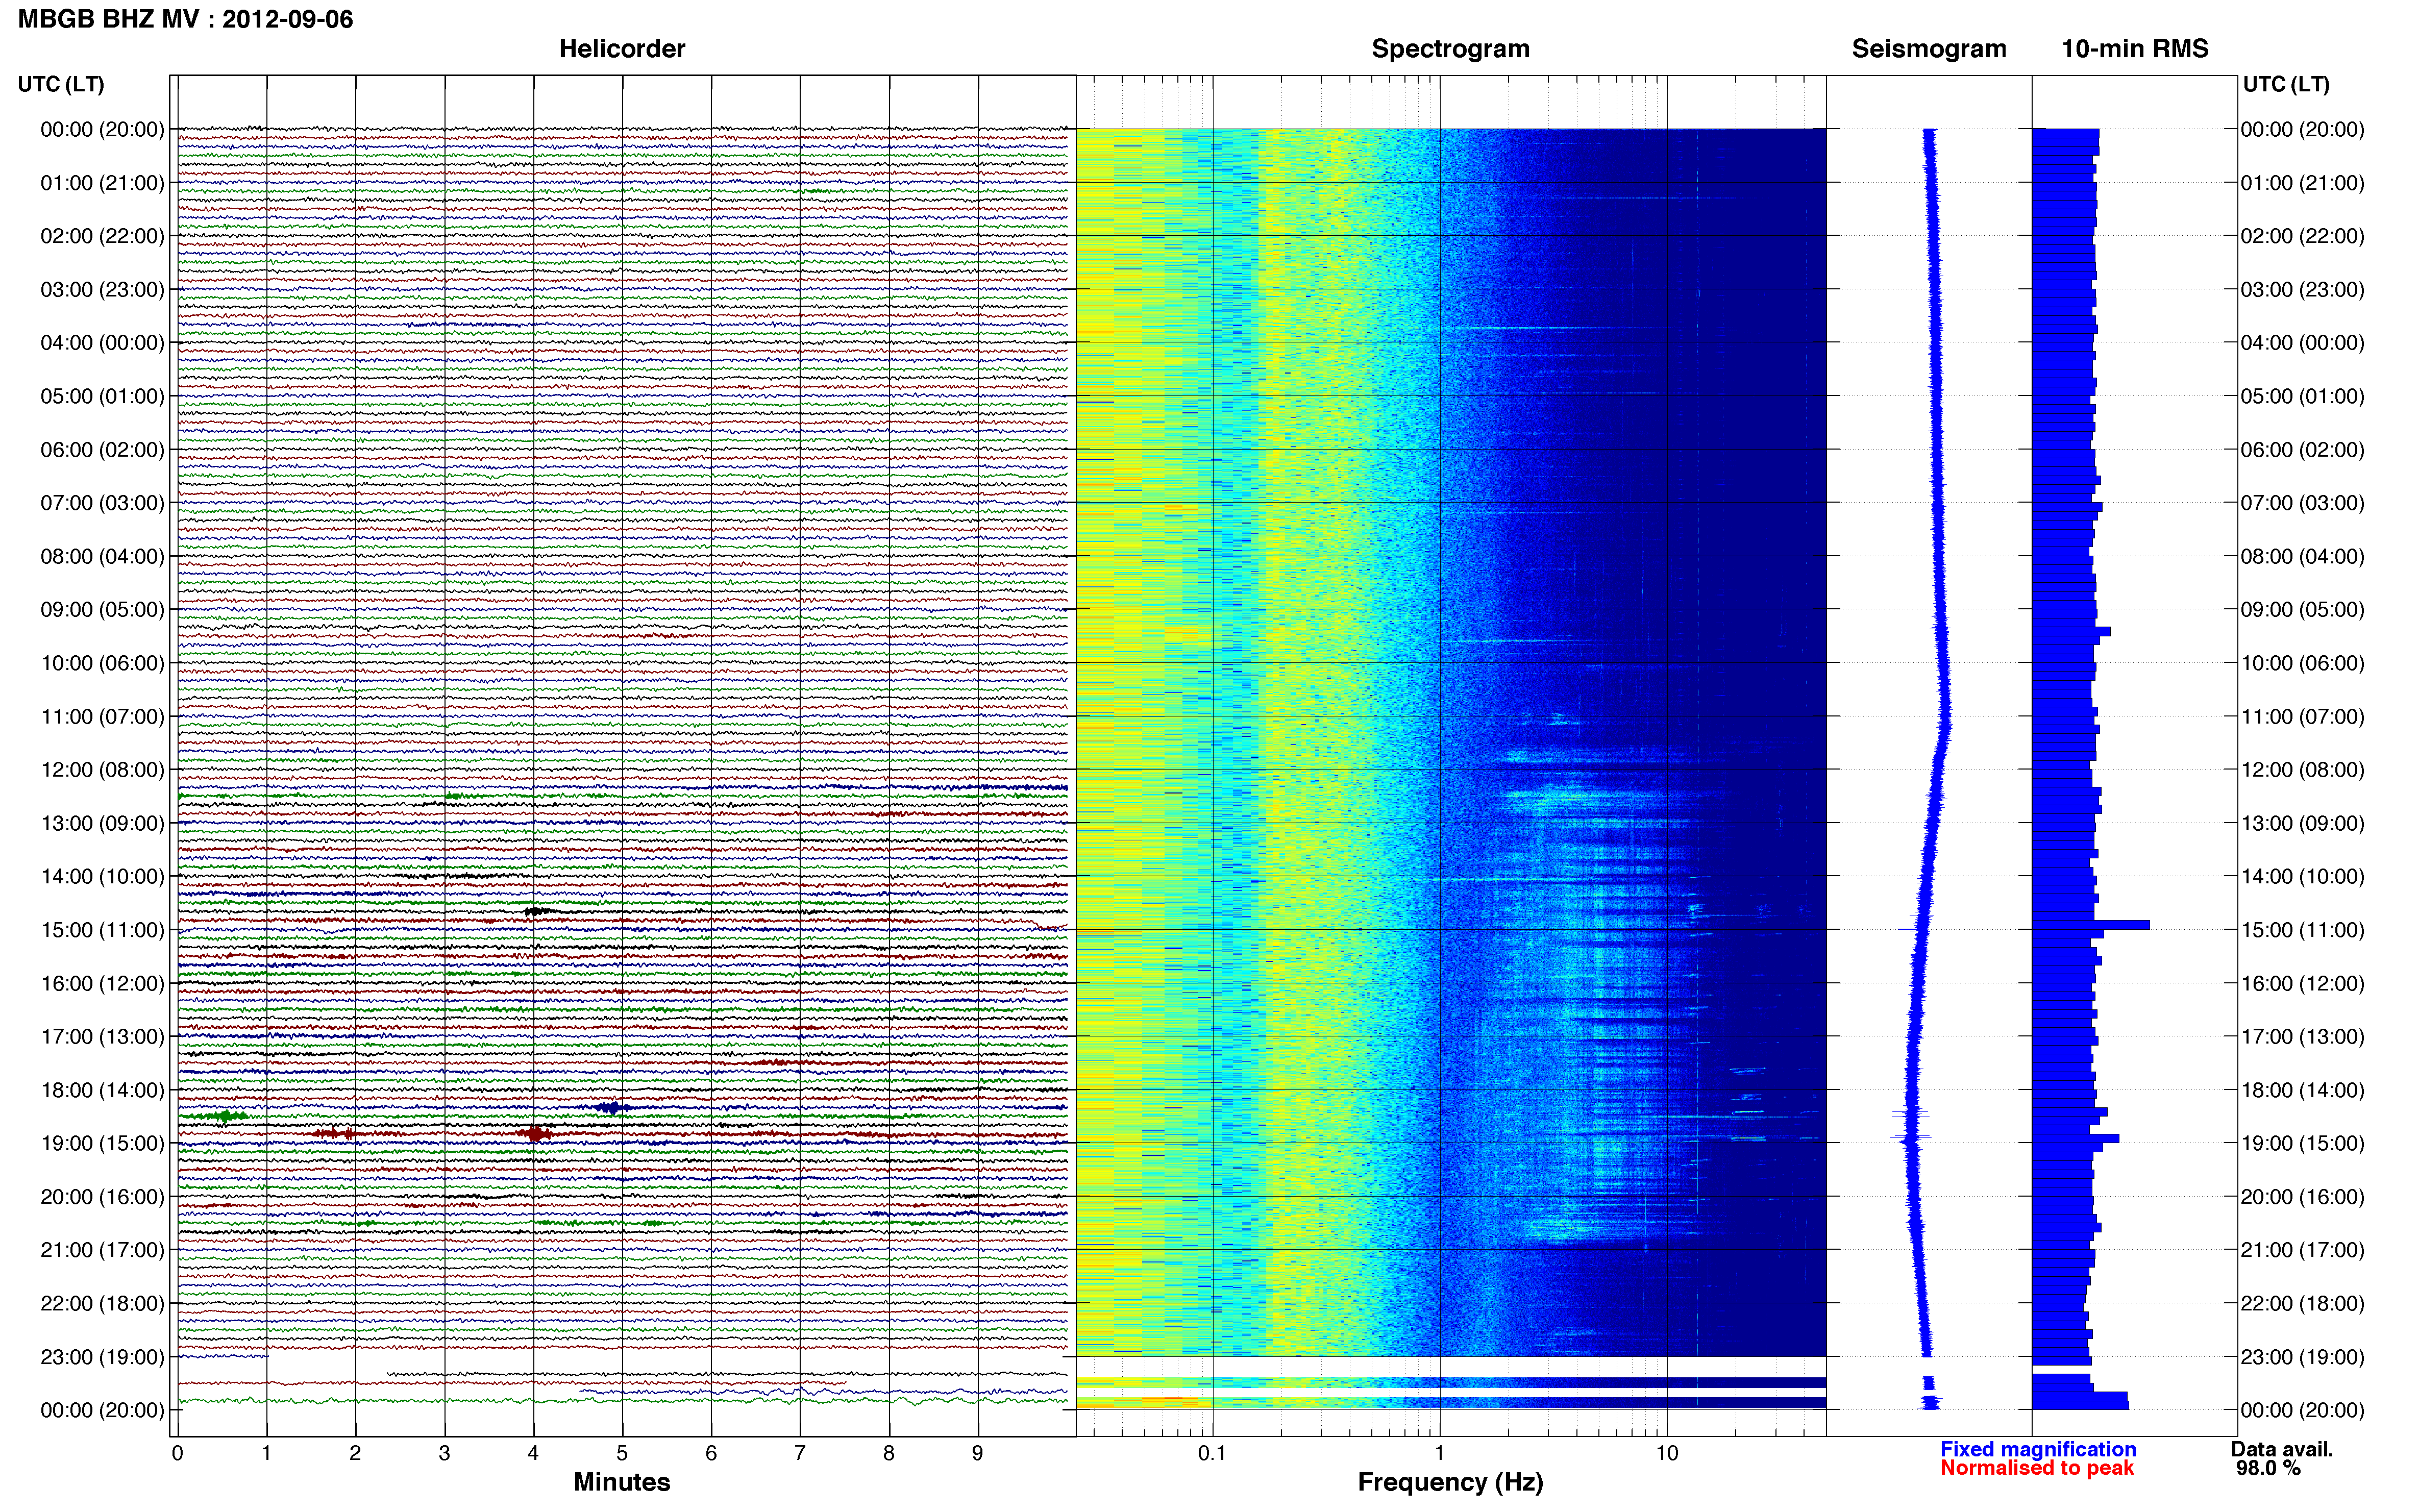Click right-side time label 09:00 (05:00)
The height and width of the screenshot is (1512, 2419).
(x=2303, y=609)
